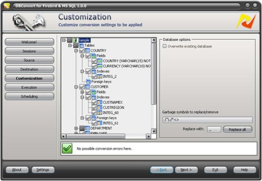Click the INTEG_60 index key icon

[x=100, y=113]
